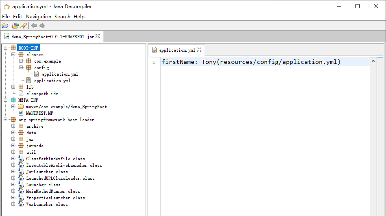Screen dimensions: 386x216
Task: Click the archive package icon
Action: pyautogui.click(x=21, y=126)
